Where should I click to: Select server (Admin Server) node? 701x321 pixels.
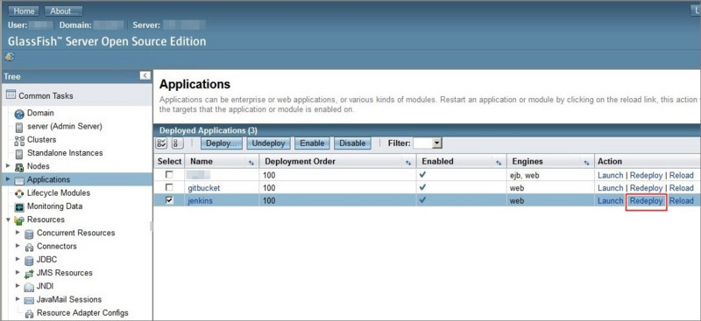click(65, 126)
